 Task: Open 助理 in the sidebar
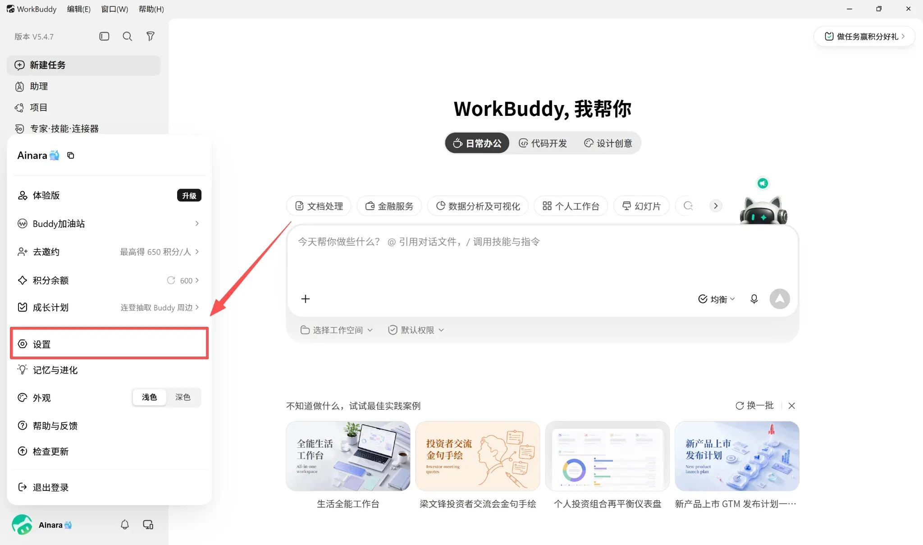(x=84, y=86)
